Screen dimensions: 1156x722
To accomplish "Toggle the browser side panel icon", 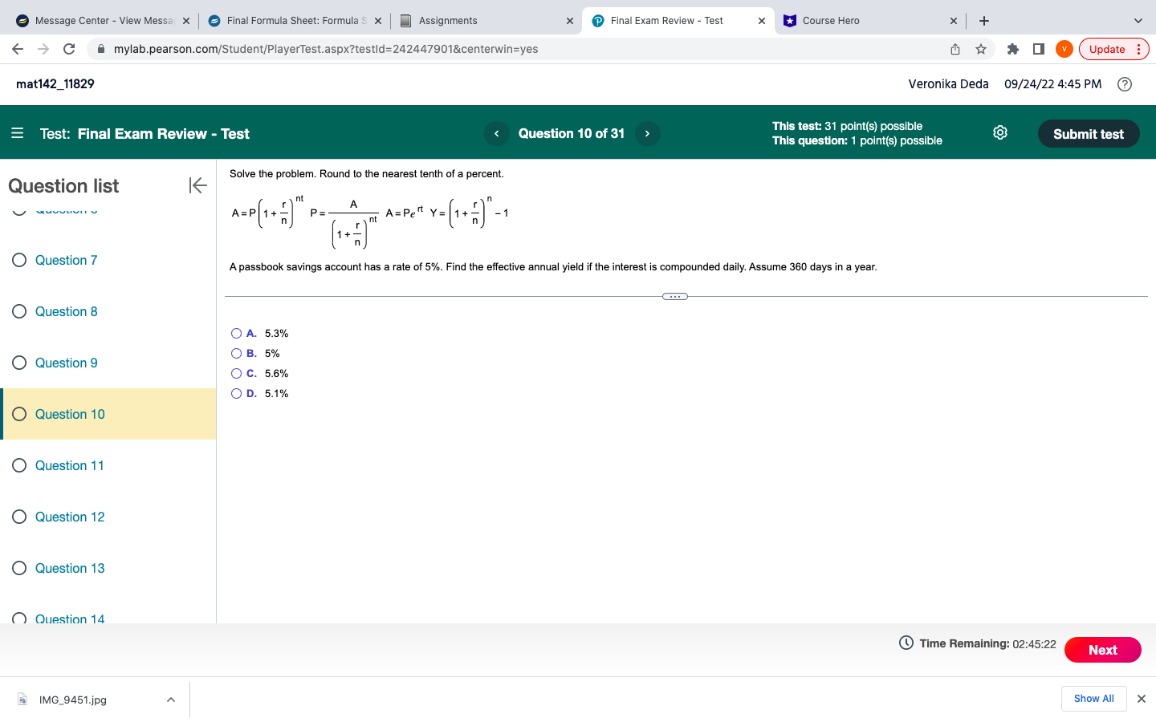I will tap(1039, 49).
